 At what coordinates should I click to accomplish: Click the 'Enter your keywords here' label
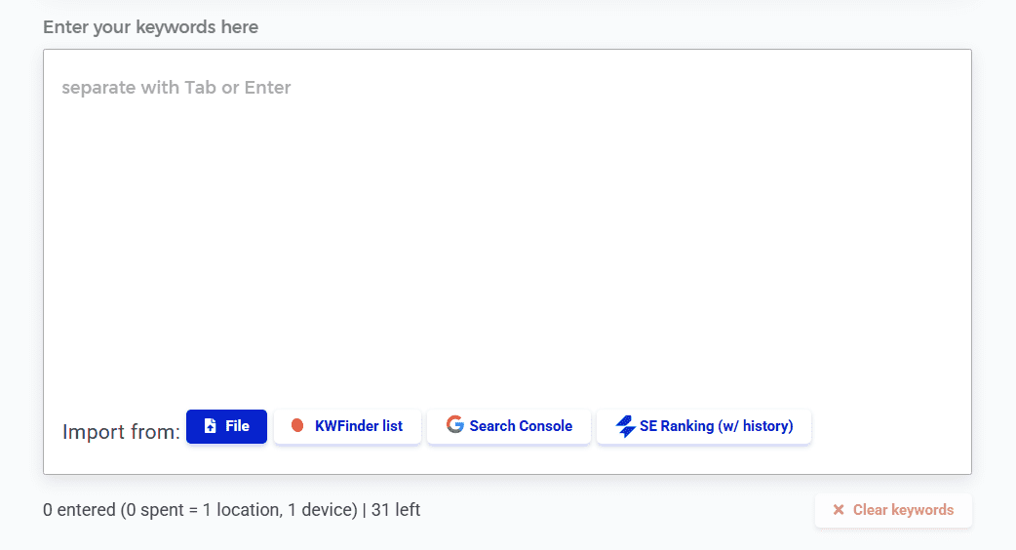pos(151,27)
